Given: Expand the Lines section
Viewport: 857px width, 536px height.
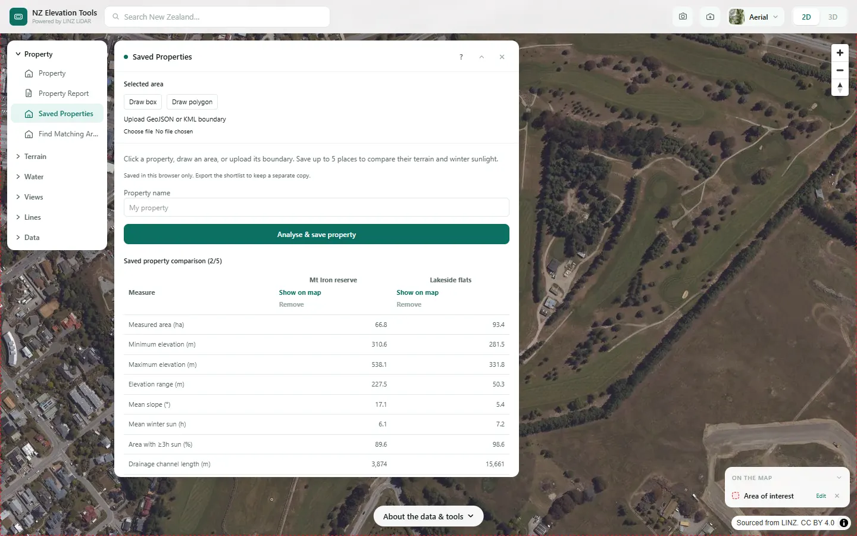Looking at the screenshot, I should click(57, 217).
